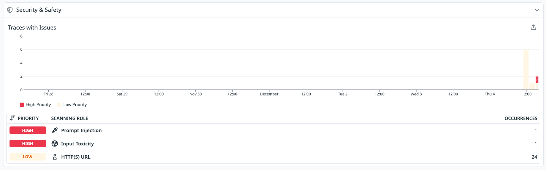546x170 pixels.
Task: Click the Security & Safety shield icon
Action: click(x=10, y=10)
